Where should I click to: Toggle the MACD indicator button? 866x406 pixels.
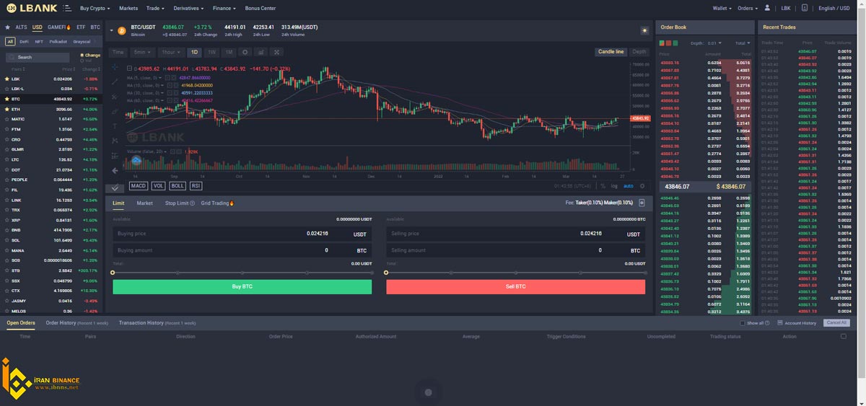click(139, 186)
